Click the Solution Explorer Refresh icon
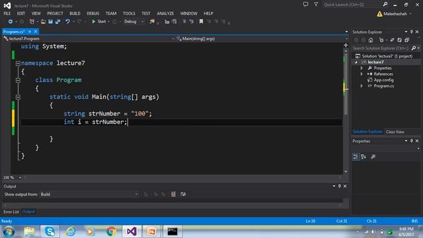The width and height of the screenshot is (423, 238). tap(399, 40)
